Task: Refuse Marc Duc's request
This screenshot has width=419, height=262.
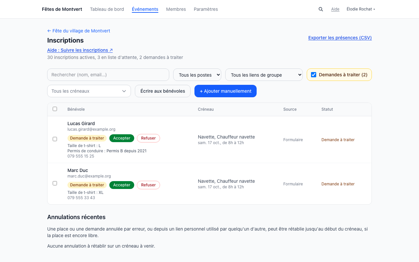Action: point(148,185)
